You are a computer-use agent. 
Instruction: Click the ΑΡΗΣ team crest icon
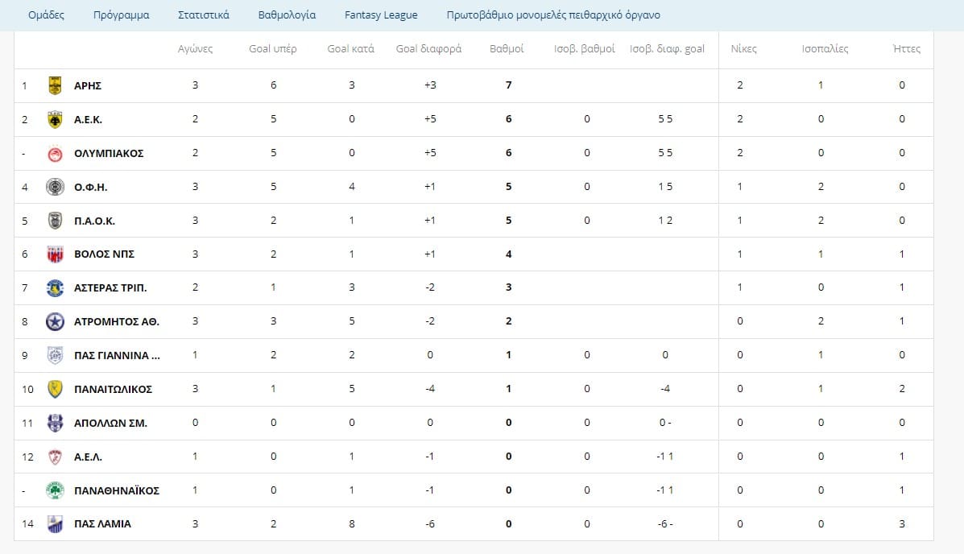click(x=55, y=85)
